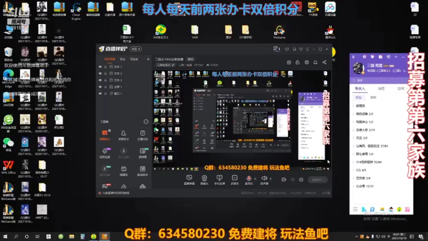Edit the room category with pencil icon
The image size is (428, 241).
(x=173, y=65)
